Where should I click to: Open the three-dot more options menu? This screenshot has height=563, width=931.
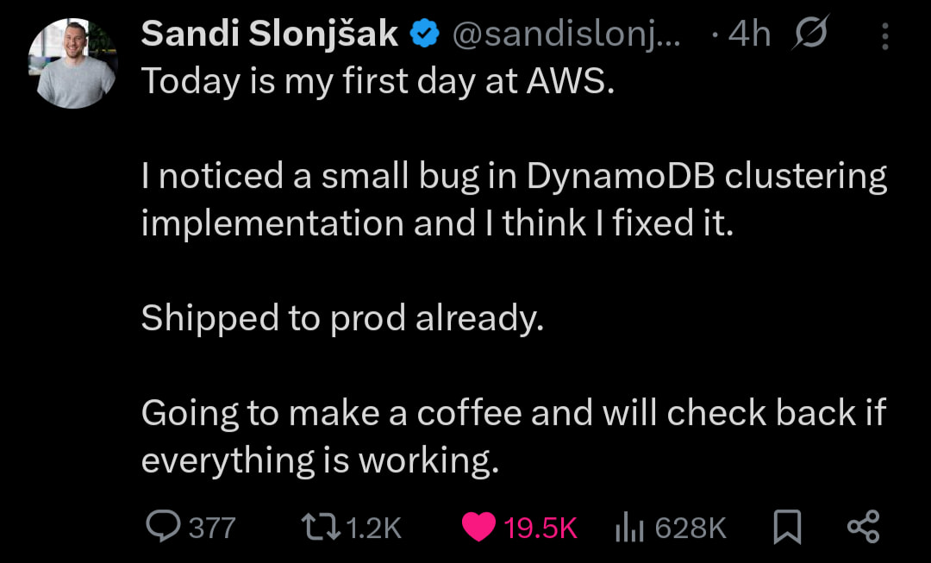click(x=885, y=35)
